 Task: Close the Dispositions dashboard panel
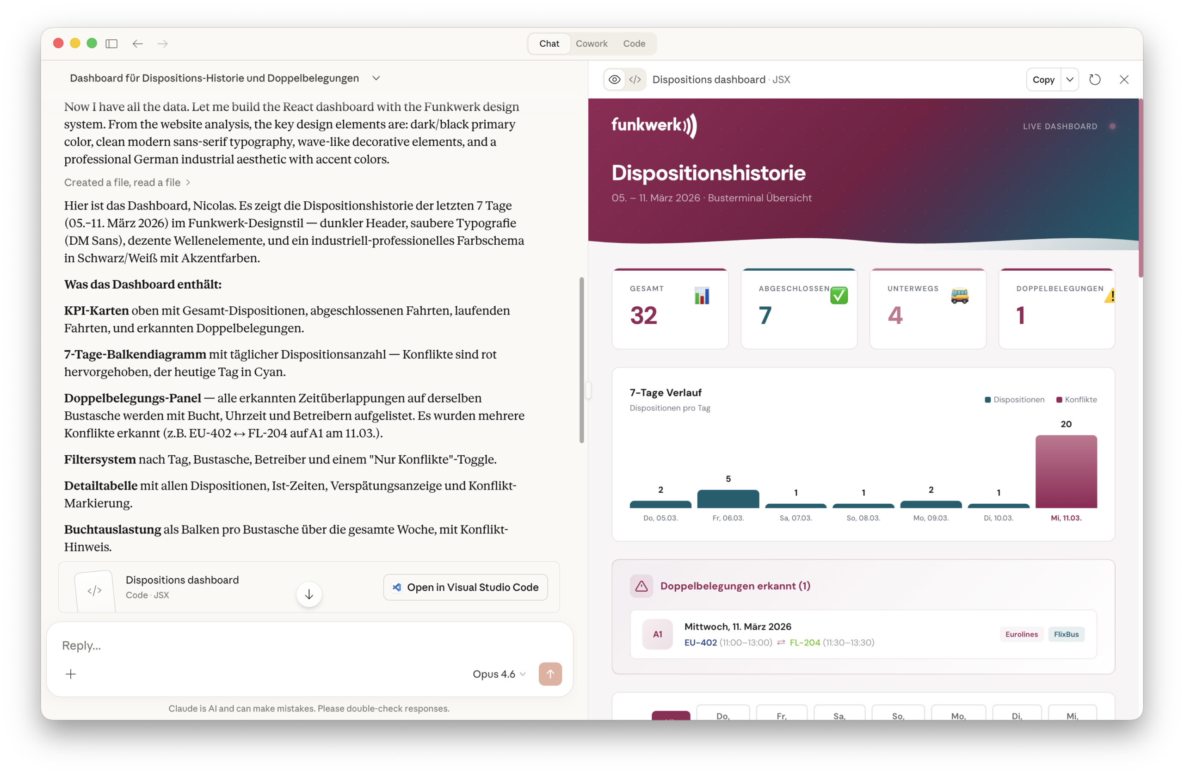tap(1124, 80)
